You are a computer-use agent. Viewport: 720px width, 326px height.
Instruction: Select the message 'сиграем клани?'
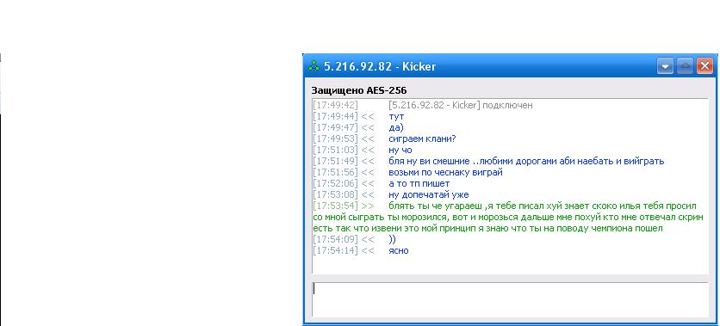pos(422,139)
